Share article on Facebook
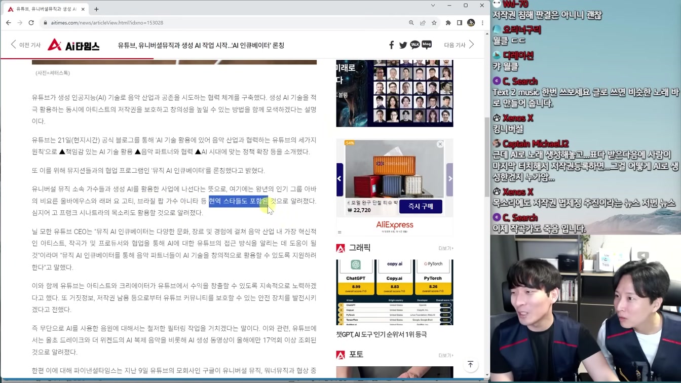This screenshot has height=383, width=681. [x=391, y=45]
